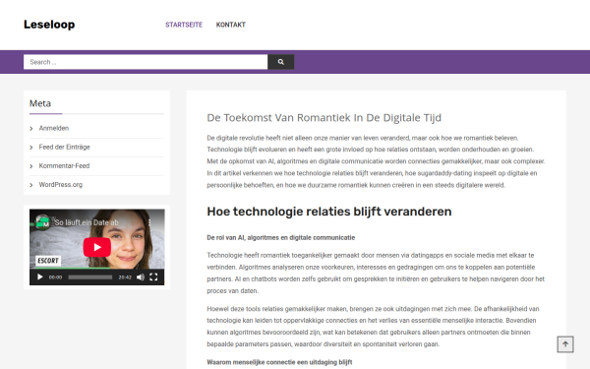The width and height of the screenshot is (590, 369).
Task: Click the small play control in video bar
Action: [x=40, y=277]
